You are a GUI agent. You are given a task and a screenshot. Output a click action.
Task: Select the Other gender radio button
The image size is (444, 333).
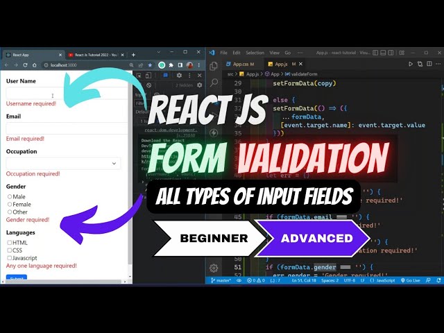(10, 212)
